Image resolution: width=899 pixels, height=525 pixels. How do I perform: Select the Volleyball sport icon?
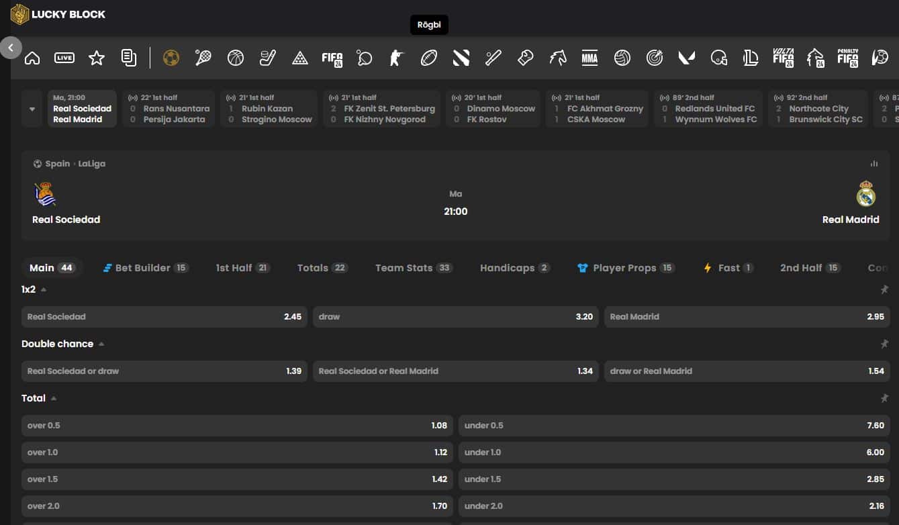point(622,58)
